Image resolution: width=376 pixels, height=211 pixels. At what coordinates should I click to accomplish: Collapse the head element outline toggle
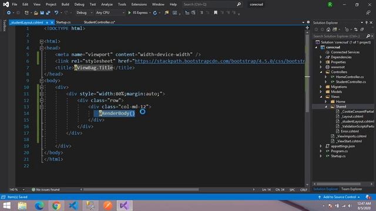42,48
